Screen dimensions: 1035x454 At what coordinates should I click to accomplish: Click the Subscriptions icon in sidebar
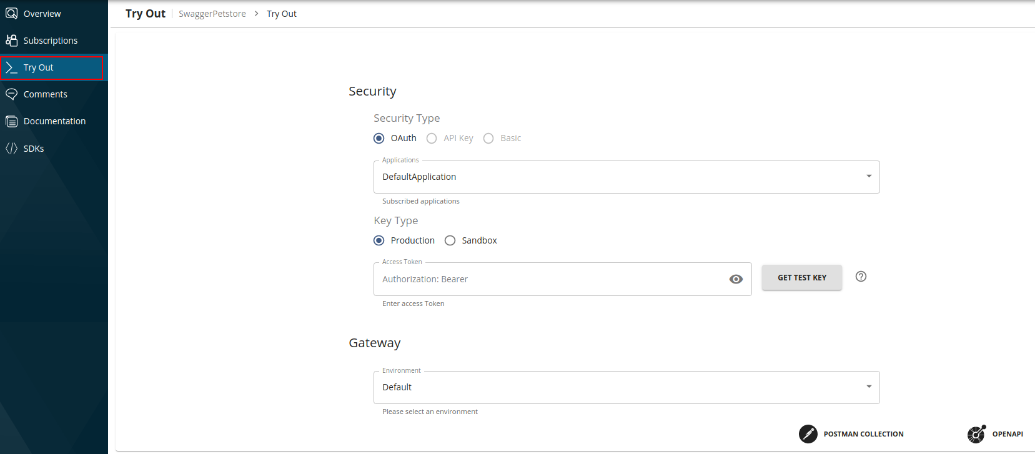11,40
